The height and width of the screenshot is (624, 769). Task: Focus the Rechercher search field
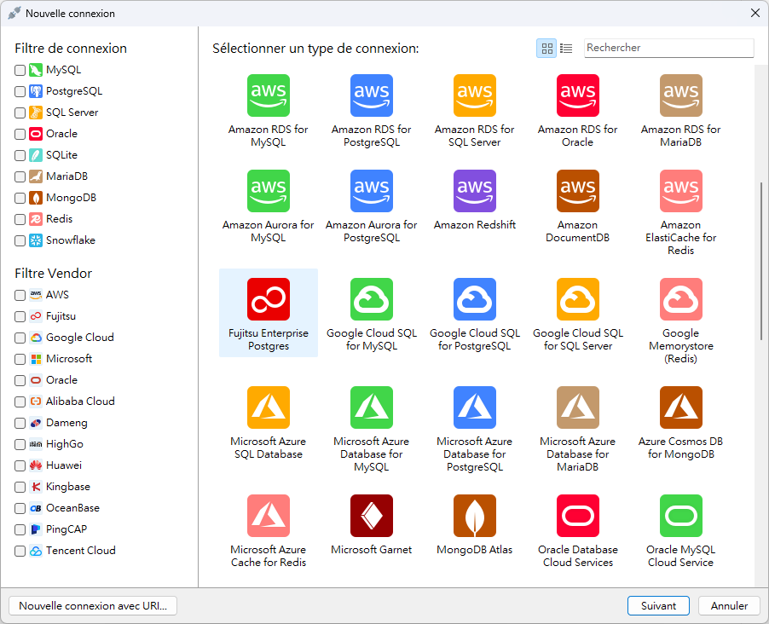[668, 49]
